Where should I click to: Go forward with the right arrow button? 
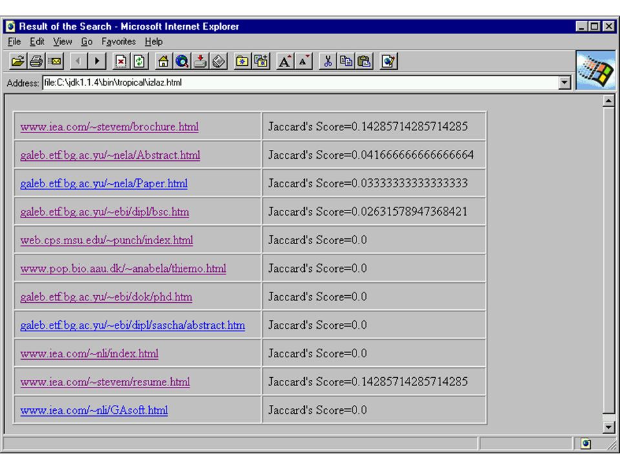click(96, 61)
